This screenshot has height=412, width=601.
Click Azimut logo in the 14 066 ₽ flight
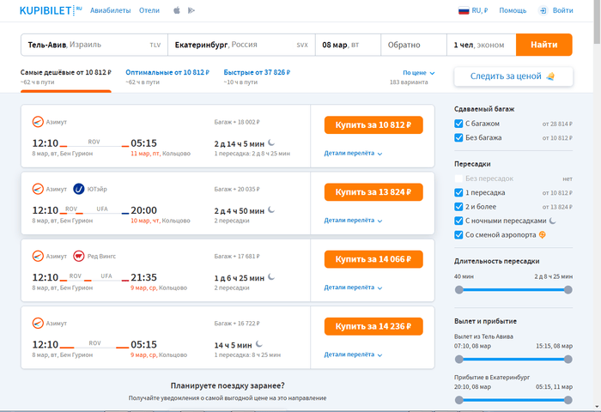[38, 256]
